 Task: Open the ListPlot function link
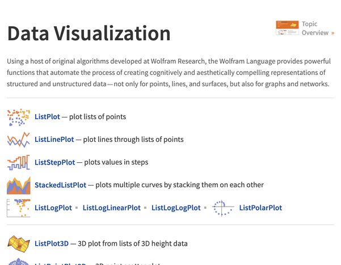coord(47,117)
